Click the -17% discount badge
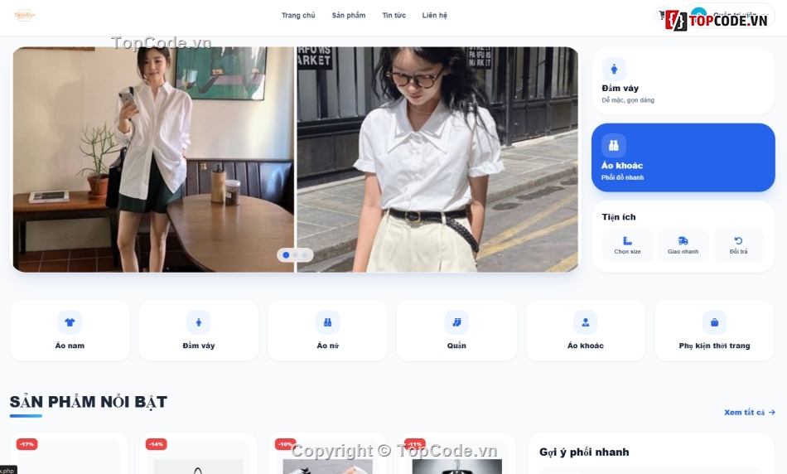 point(27,444)
